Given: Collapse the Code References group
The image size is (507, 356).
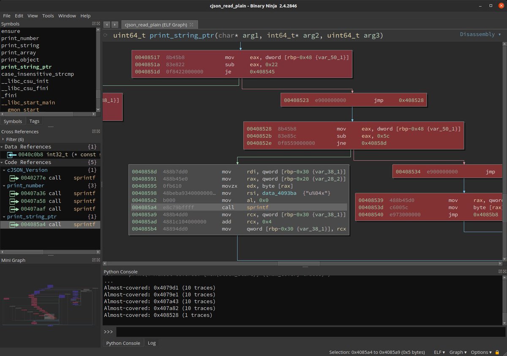Looking at the screenshot, I should click(x=2, y=162).
